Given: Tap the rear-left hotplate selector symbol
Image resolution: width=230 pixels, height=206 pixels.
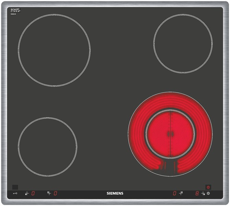Looking at the screenshot, I should click(49, 193).
